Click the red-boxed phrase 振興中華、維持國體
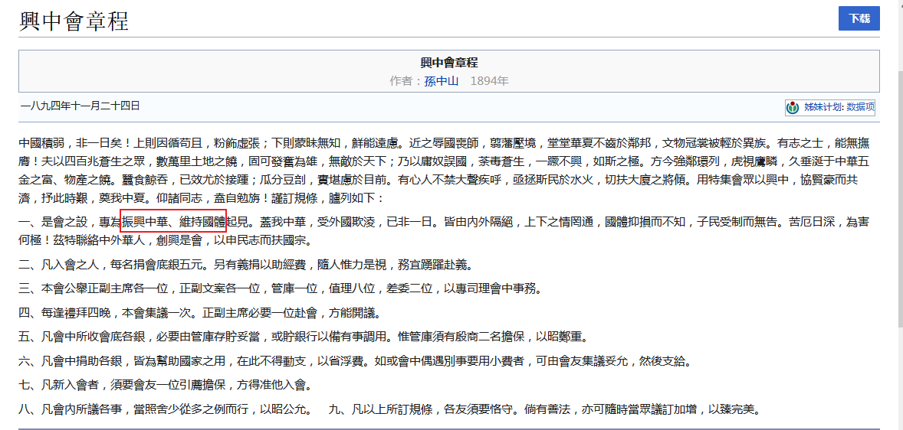 click(173, 222)
